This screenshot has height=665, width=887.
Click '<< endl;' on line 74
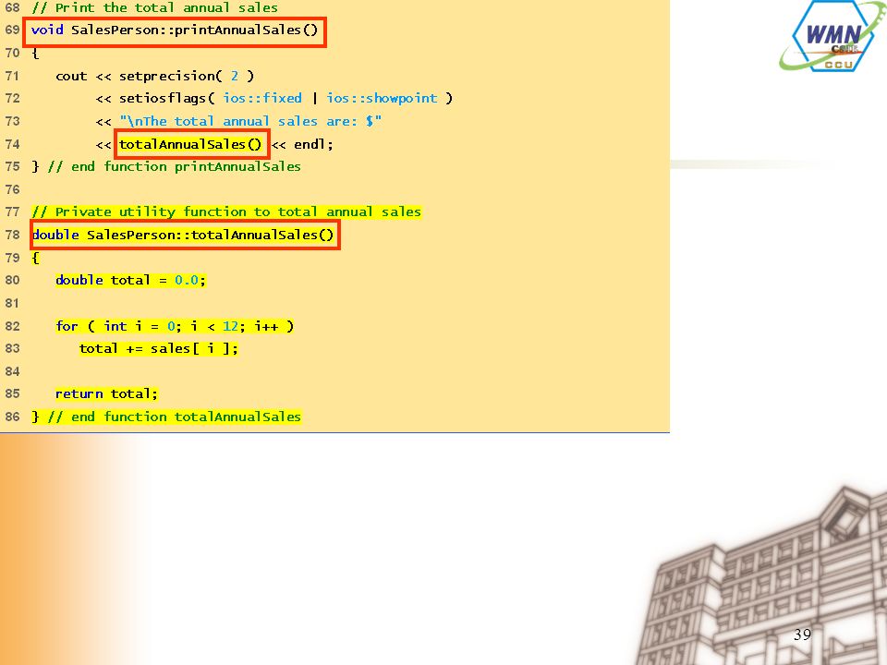(302, 144)
